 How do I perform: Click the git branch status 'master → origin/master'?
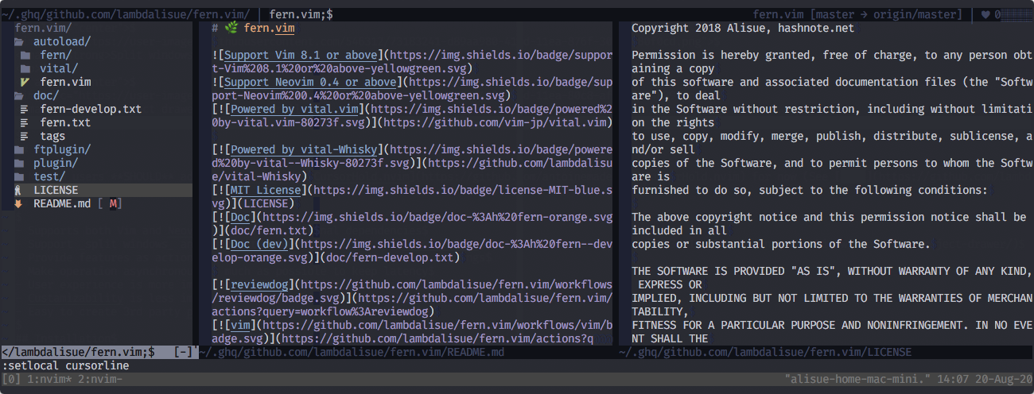point(885,14)
